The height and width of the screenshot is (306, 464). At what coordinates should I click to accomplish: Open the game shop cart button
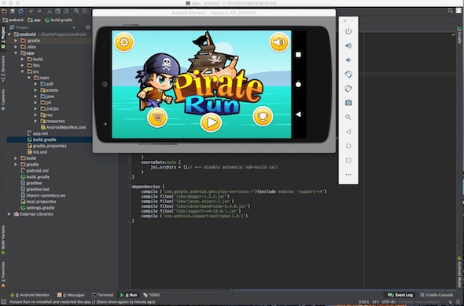click(x=157, y=118)
